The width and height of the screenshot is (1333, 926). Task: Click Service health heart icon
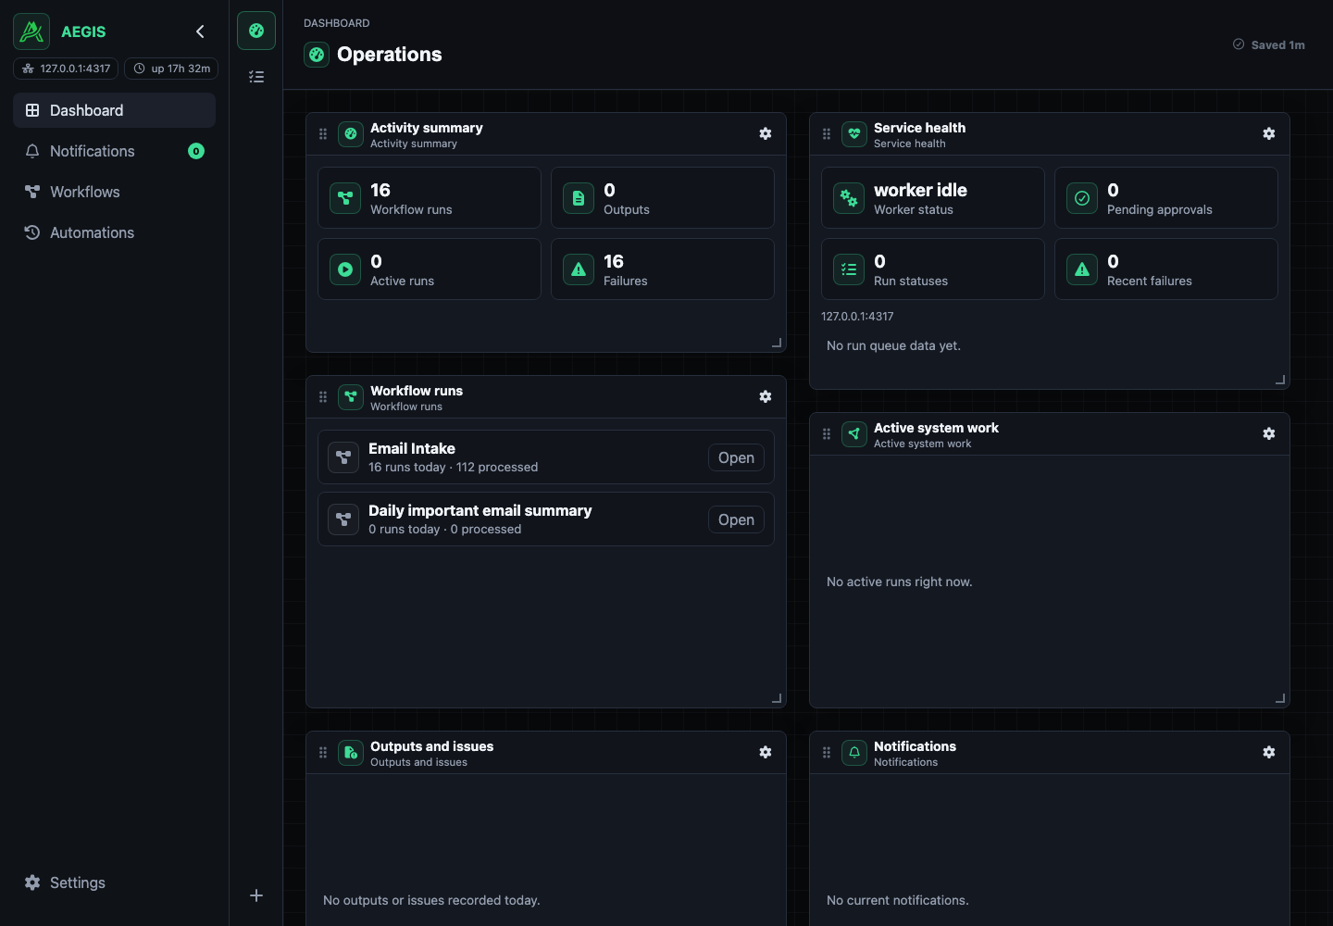854,134
